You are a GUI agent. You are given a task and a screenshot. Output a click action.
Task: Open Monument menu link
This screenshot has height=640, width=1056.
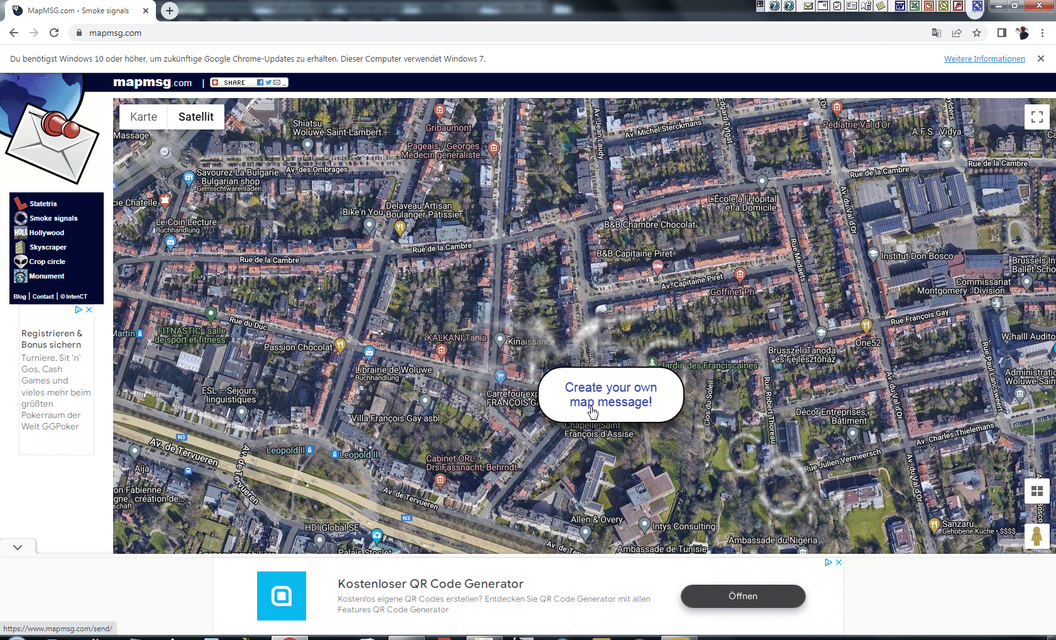(47, 276)
